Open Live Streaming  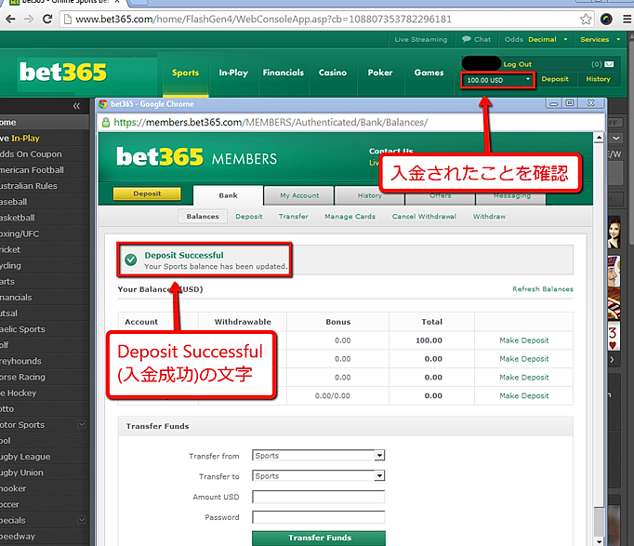(421, 39)
